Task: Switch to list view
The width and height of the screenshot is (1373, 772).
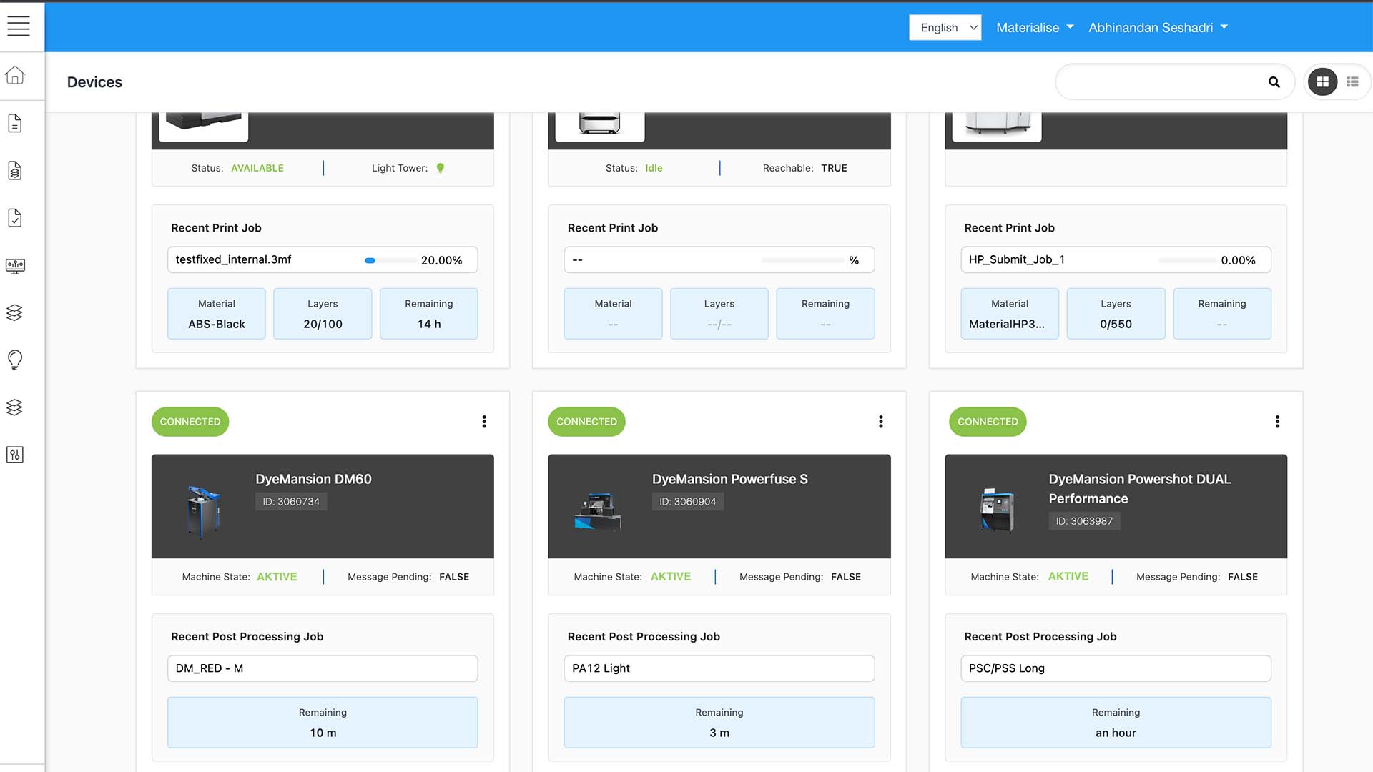Action: [x=1352, y=82]
